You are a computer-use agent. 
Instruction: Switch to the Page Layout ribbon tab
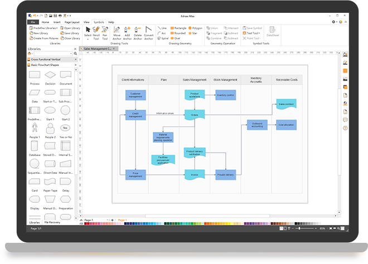pos(72,21)
